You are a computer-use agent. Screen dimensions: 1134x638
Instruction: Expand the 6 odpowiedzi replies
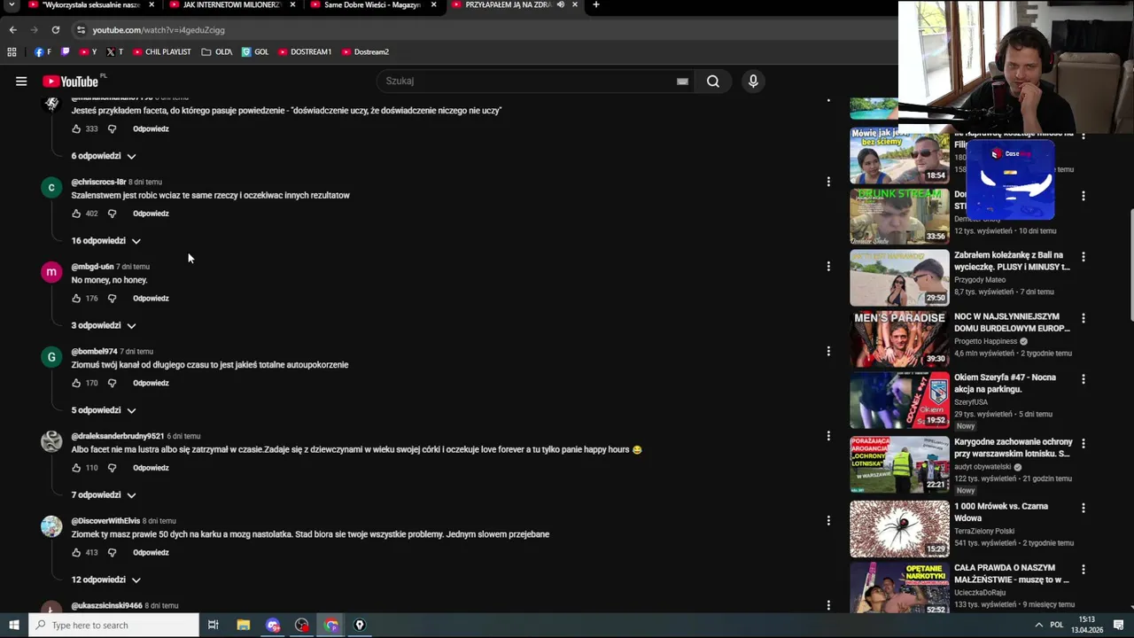(x=104, y=156)
